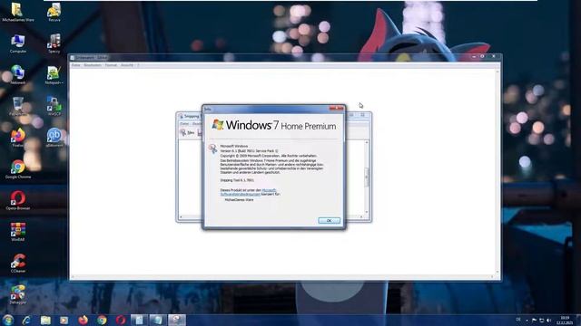This screenshot has height=326, width=581.
Task: Click the 'Microsoft Windows' text in the Info dialog
Action: click(x=234, y=146)
